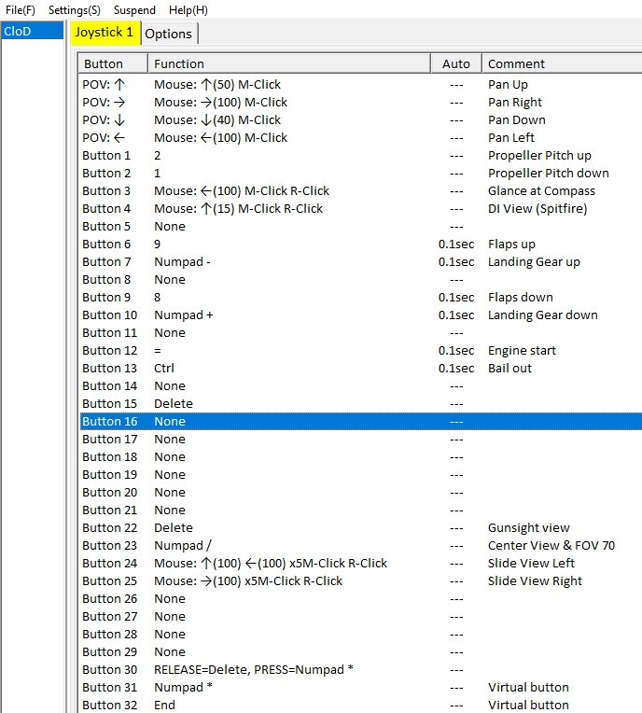Image resolution: width=642 pixels, height=713 pixels.
Task: Click the 'Pan Up' comment
Action: [508, 85]
